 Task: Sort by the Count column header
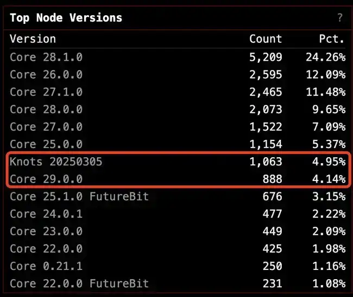[266, 39]
